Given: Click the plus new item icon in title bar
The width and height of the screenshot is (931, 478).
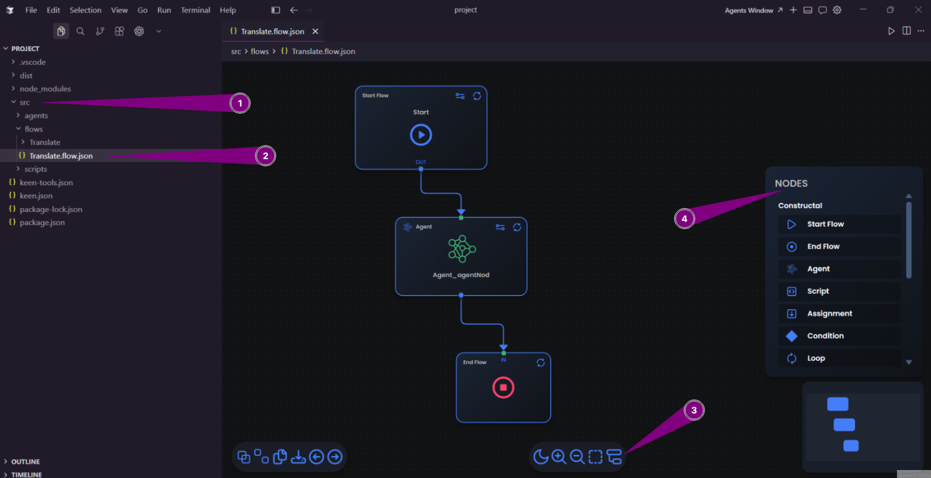Looking at the screenshot, I should 793,10.
